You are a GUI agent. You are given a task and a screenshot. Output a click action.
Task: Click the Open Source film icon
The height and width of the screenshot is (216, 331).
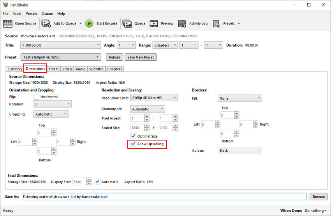[8, 23]
